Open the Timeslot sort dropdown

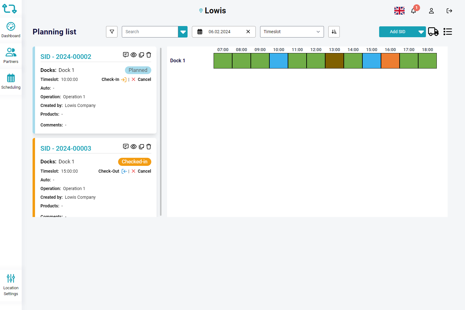(292, 32)
